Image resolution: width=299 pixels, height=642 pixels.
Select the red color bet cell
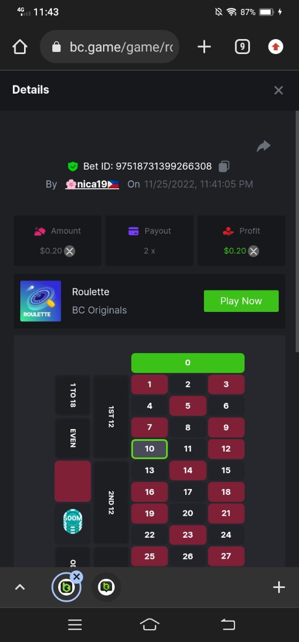pyautogui.click(x=73, y=481)
